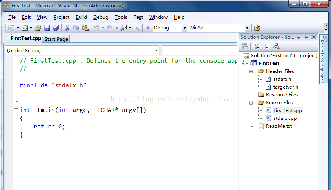Collapse the header comment code block
The width and height of the screenshot is (331, 190).
click(16, 61)
